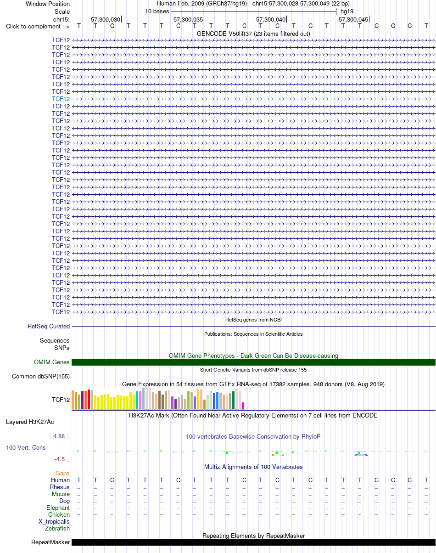Click the 'Human Feb. 2009 (GRCh37/hg19)' assembly text
Viewport: 436px width, 553px height.
pyautogui.click(x=202, y=4)
